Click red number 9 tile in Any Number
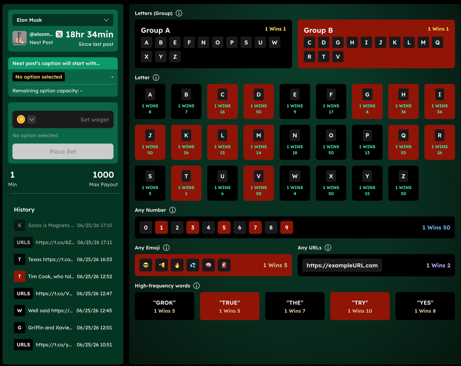Screen dimensions: 461x366 coord(286,228)
